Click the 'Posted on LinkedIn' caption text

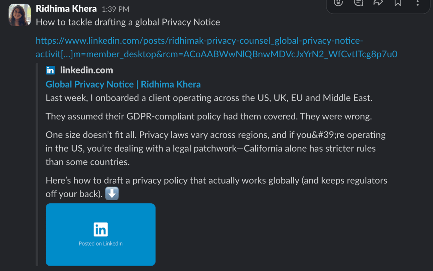pyautogui.click(x=101, y=243)
